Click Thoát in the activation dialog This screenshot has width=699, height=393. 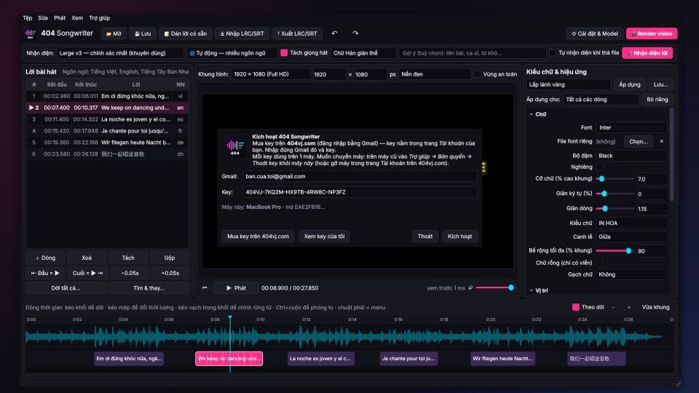point(424,236)
